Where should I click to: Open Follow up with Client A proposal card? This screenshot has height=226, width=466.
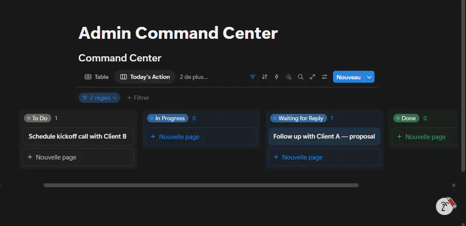tap(324, 136)
